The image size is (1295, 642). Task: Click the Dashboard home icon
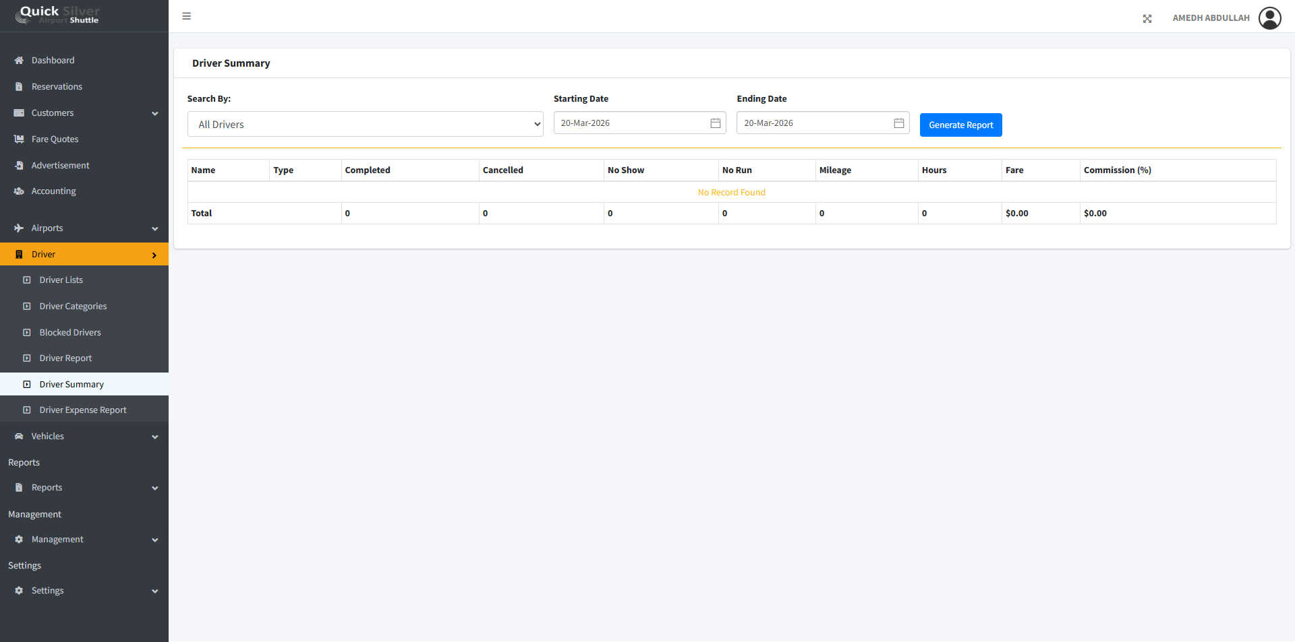19,61
